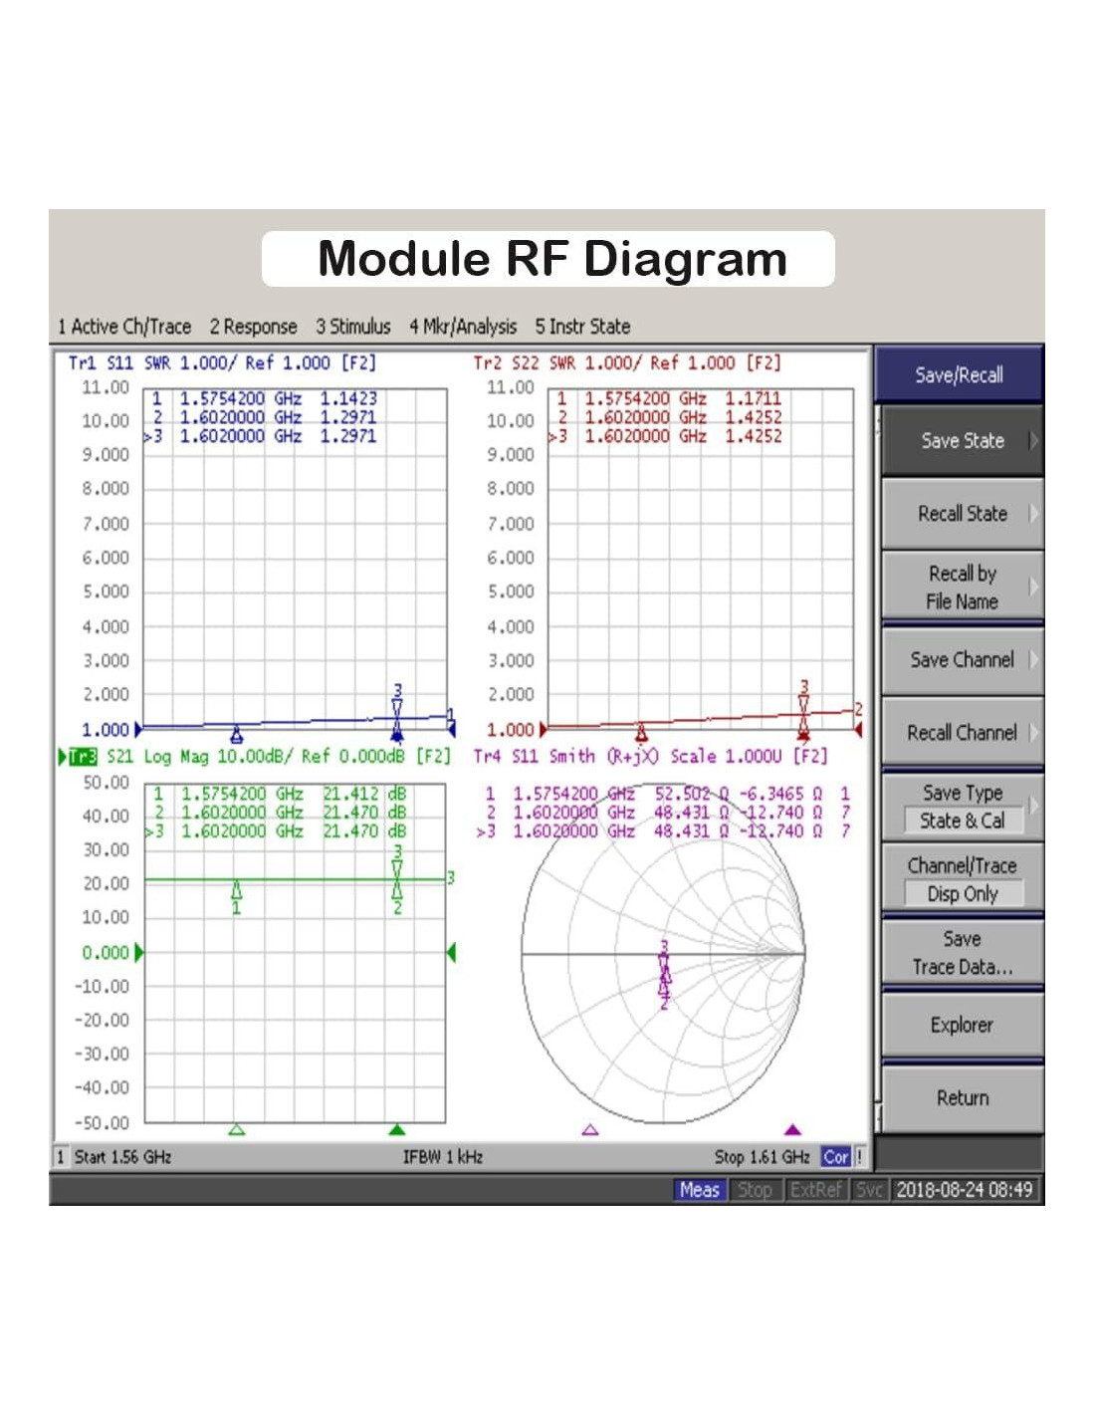Image resolution: width=1095 pixels, height=1416 pixels.
Task: Open the Explorer softkey
Action: coord(962,1025)
